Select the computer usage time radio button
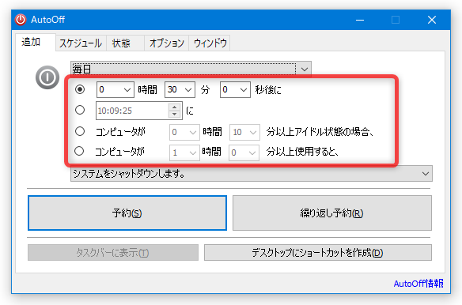The height and width of the screenshot is (305, 462). (x=79, y=152)
